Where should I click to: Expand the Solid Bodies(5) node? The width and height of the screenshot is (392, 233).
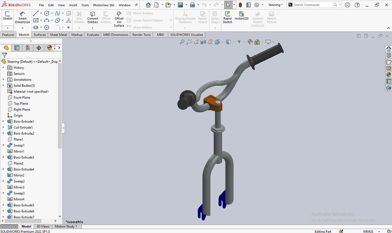(3, 86)
